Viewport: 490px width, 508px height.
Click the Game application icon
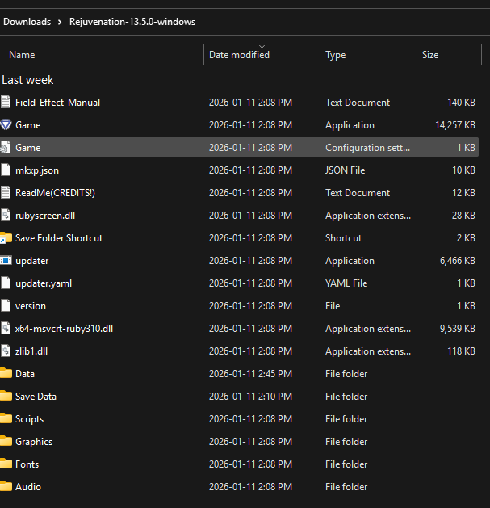coord(6,125)
